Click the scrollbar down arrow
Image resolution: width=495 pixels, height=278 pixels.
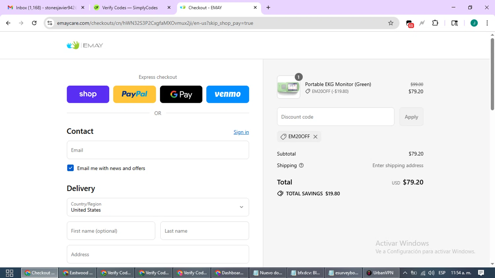pos(492,264)
